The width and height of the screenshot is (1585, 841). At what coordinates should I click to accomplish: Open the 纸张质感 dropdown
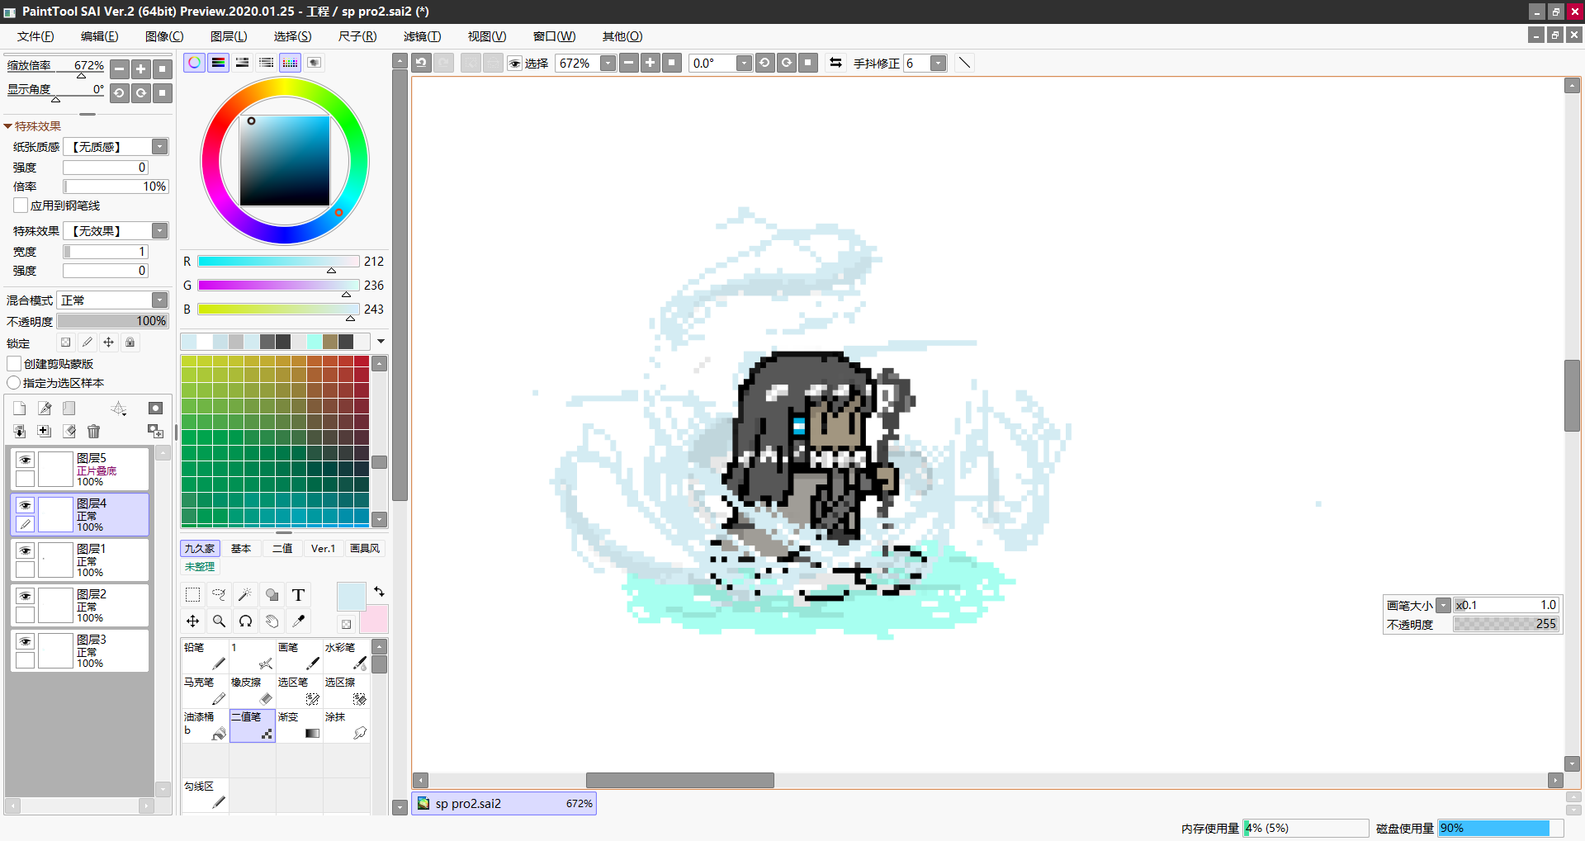(160, 147)
